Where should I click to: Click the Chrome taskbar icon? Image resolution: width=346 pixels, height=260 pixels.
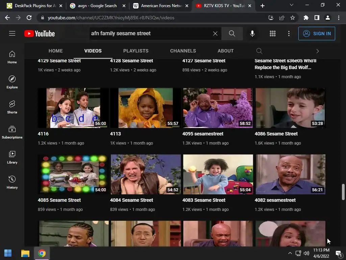[x=42, y=253]
